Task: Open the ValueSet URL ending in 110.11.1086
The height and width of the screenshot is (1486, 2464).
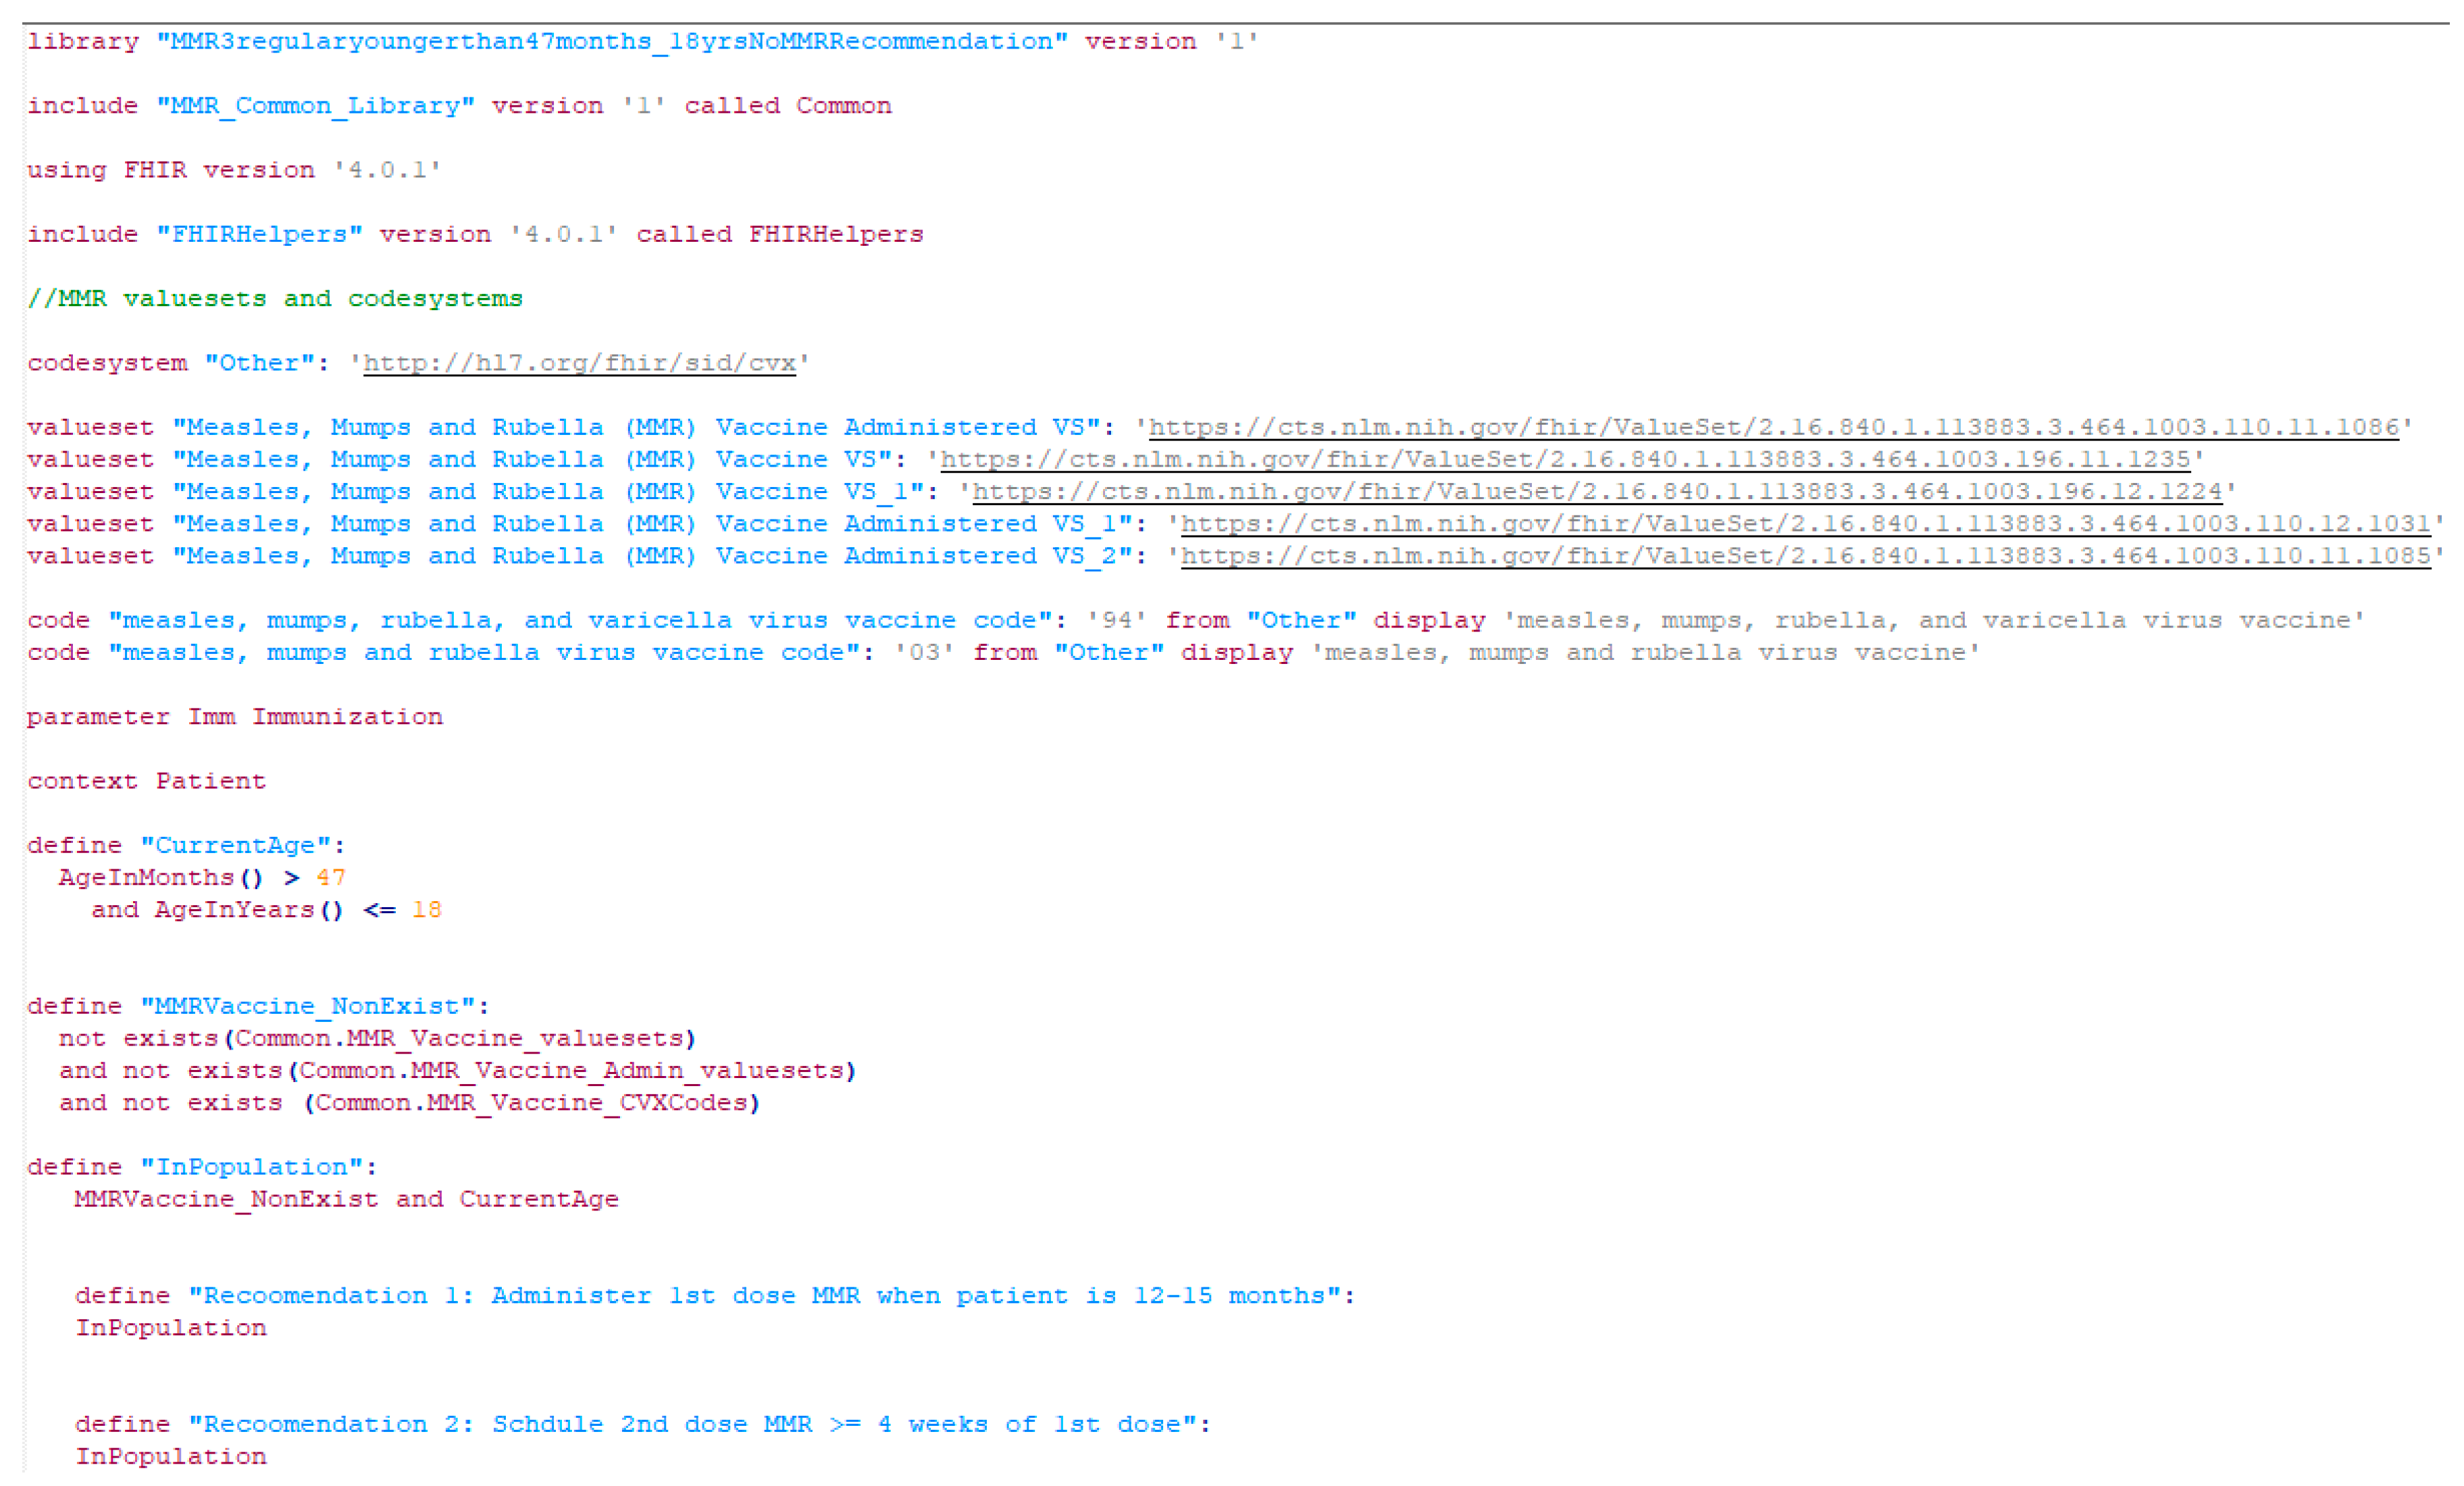Action: click(1773, 427)
